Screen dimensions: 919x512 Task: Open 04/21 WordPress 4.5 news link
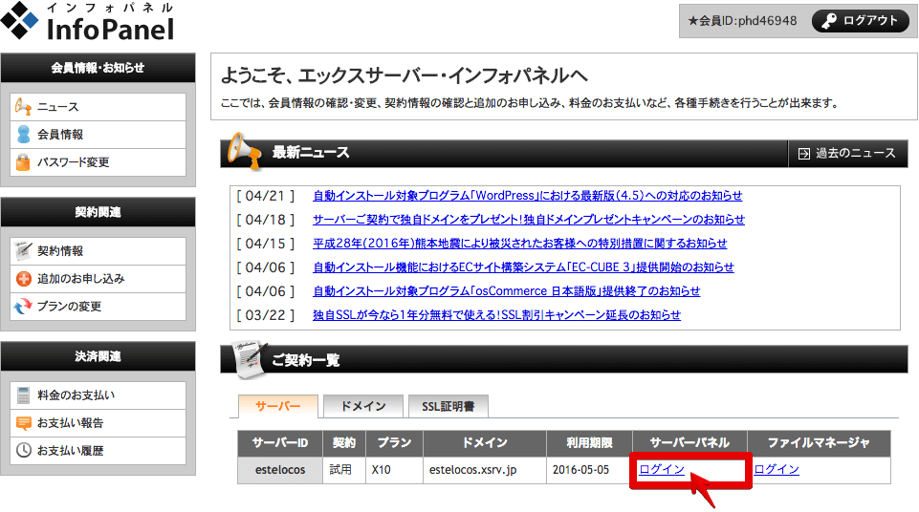[528, 196]
